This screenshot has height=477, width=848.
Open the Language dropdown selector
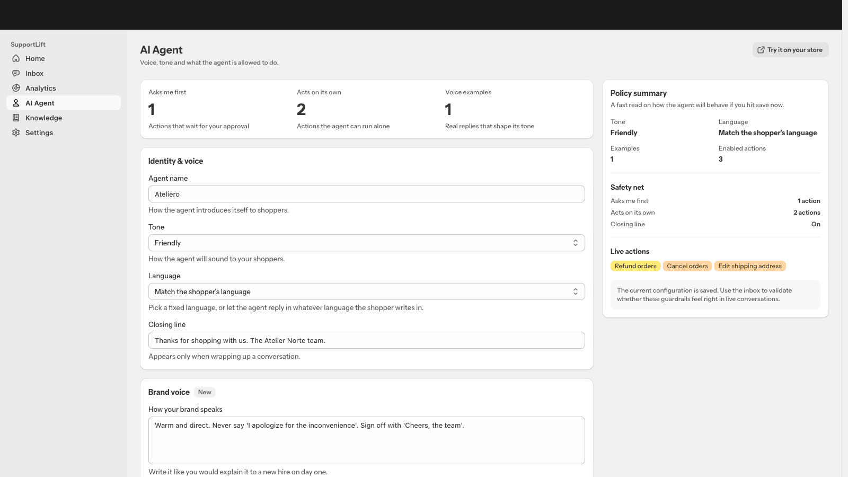(366, 291)
